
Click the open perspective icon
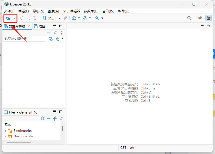coord(200,18)
